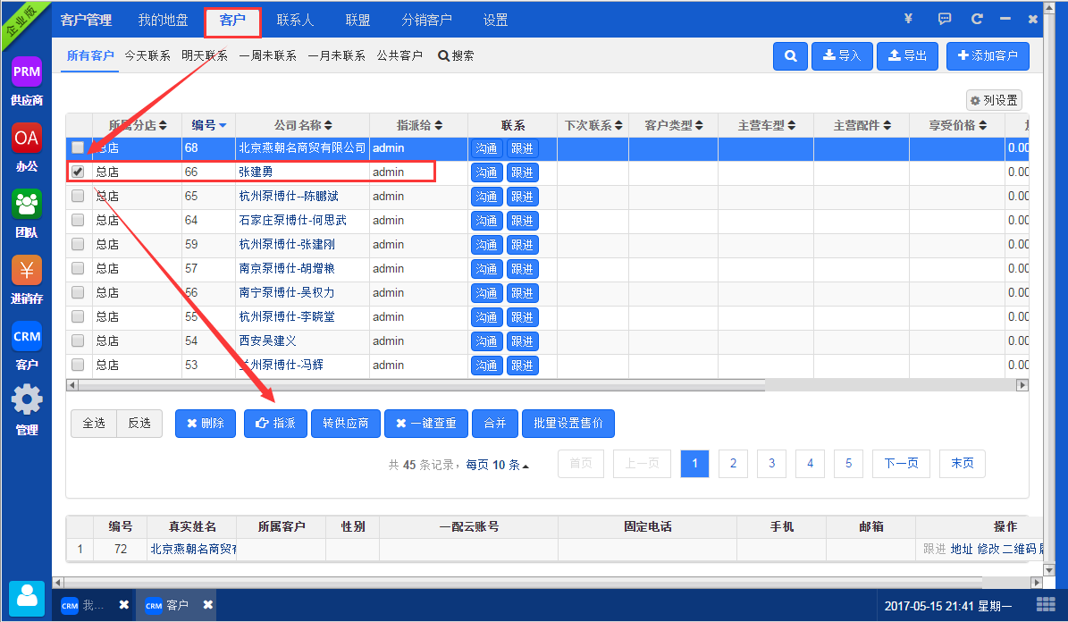
Task: Open the chat message icon in title bar
Action: coord(945,19)
